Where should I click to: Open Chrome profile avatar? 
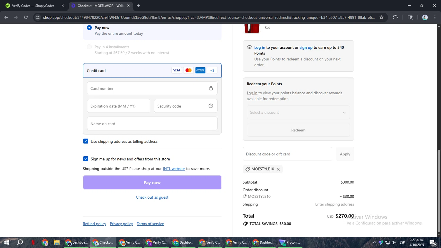pos(425,17)
